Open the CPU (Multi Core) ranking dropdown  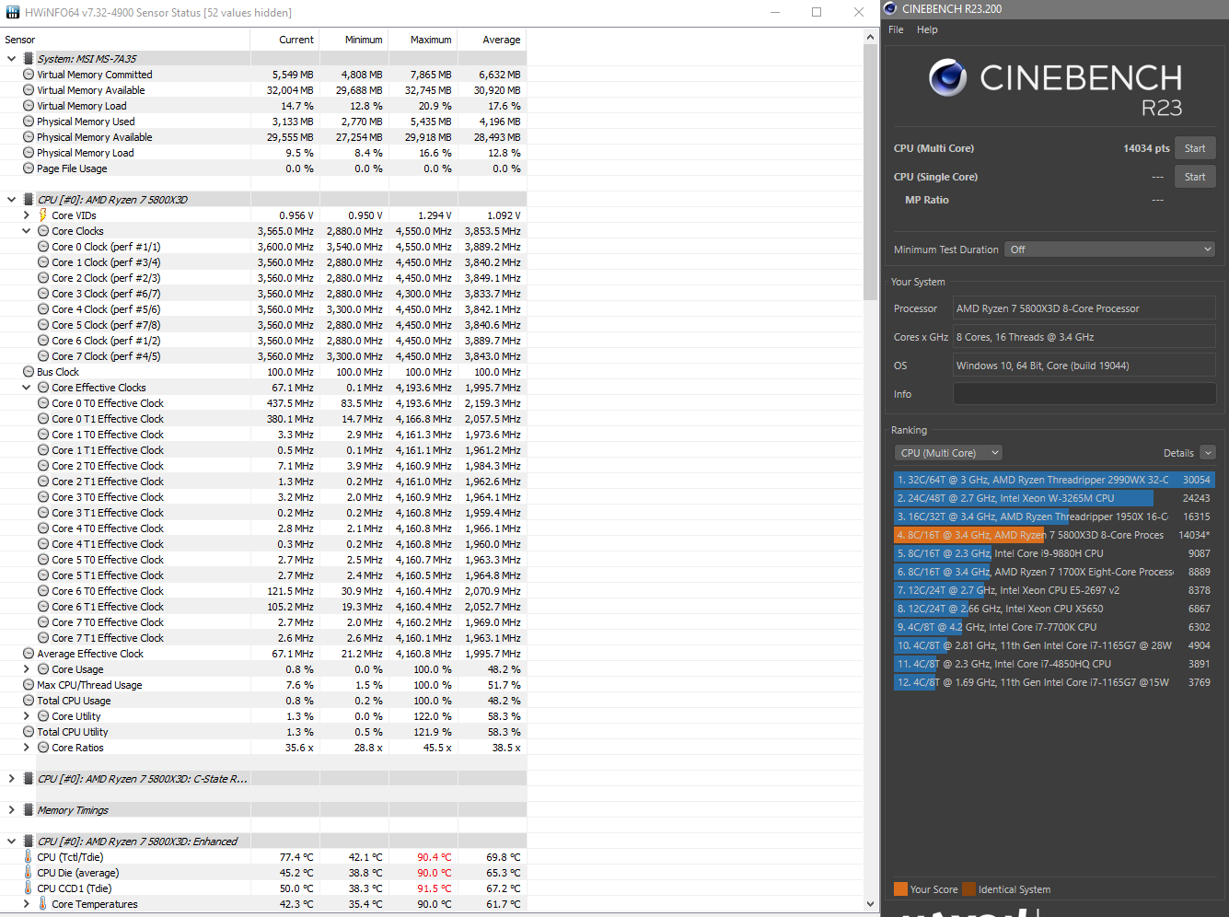click(948, 453)
